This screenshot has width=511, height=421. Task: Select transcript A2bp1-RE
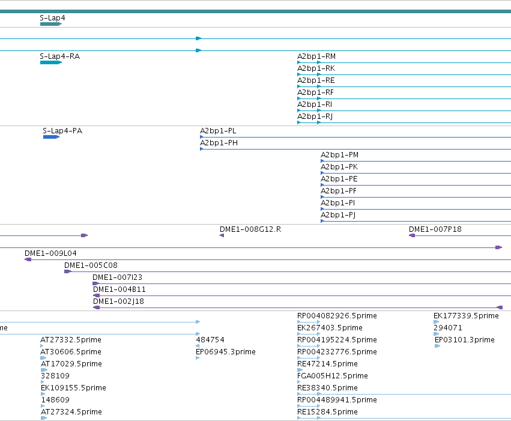316,80
